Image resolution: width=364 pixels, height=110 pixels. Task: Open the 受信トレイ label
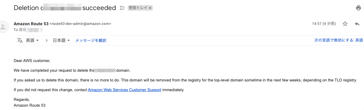138,8
